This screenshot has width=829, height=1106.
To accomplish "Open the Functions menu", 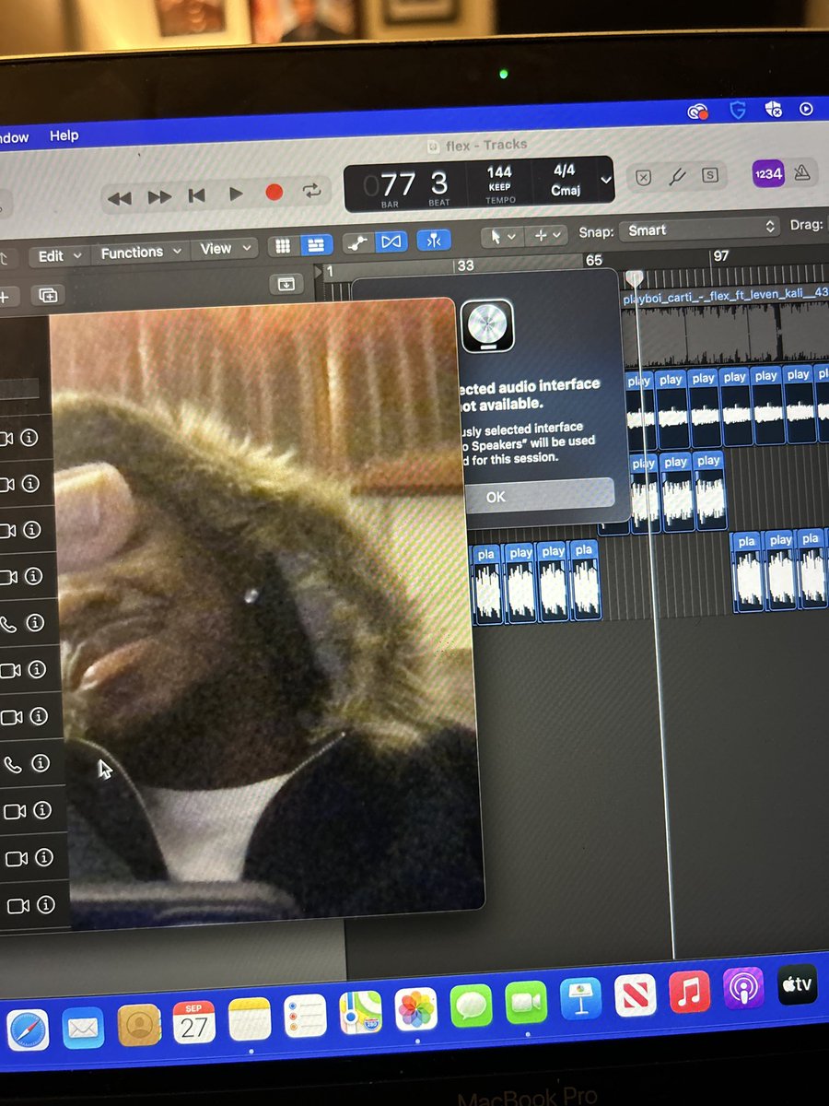I will 139,253.
